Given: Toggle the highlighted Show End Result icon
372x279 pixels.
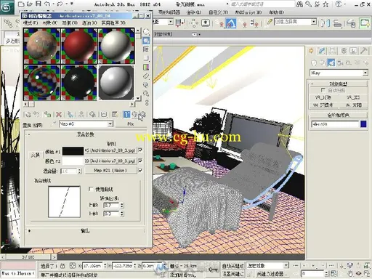Looking at the screenshot, I should click(x=126, y=114).
